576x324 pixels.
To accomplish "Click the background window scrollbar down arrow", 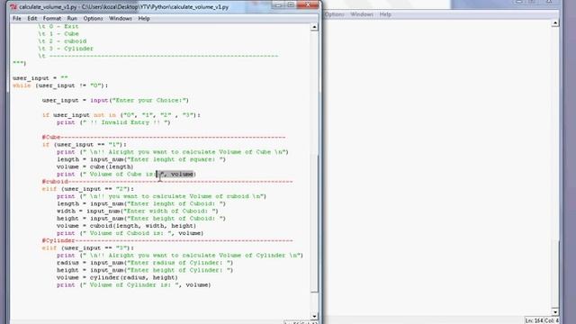I will pyautogui.click(x=555, y=312).
